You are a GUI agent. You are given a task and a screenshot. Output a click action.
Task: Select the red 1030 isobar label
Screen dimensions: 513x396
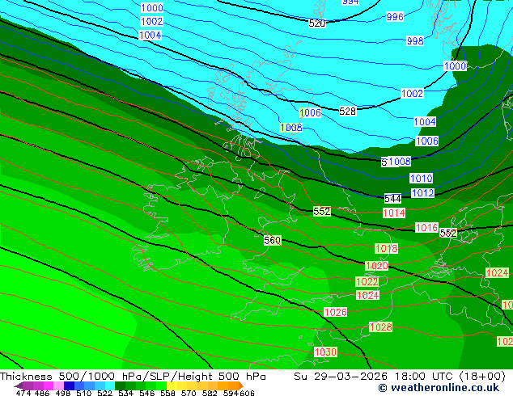(325, 352)
